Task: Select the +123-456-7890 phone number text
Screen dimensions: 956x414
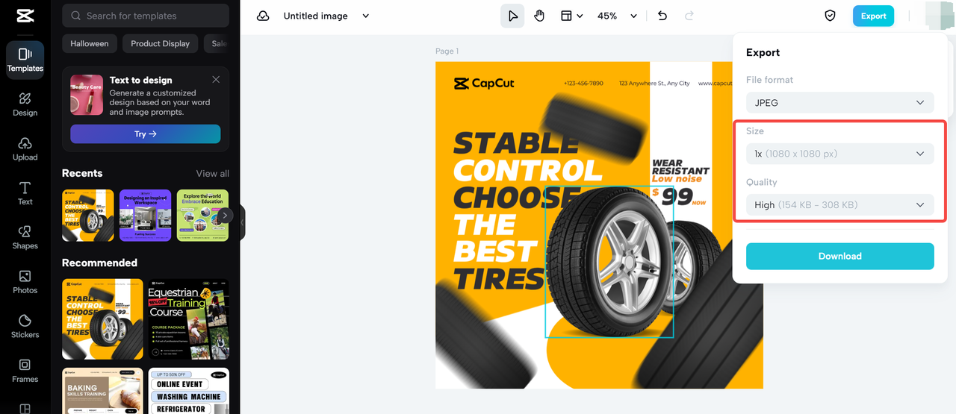Action: tap(583, 84)
